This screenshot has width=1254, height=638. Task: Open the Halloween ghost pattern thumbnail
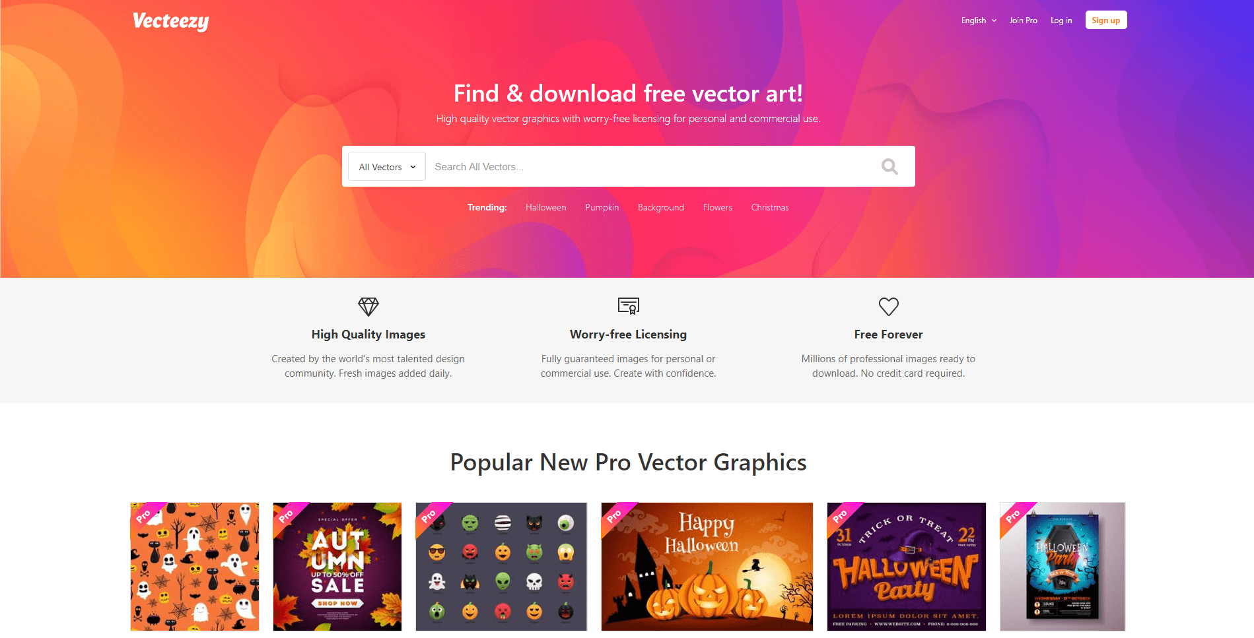point(195,567)
